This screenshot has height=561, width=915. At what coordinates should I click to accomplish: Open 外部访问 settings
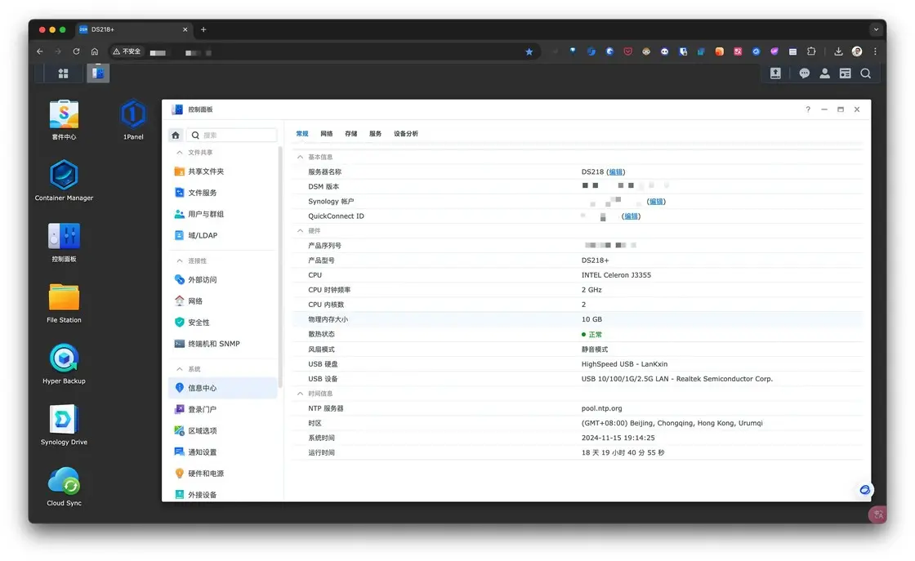223,279
